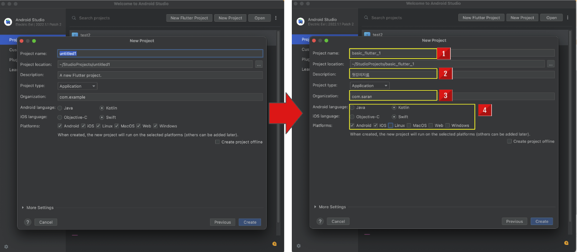Select Java Android language in untitled1 dialog
The height and width of the screenshot is (252, 577).
(60, 108)
